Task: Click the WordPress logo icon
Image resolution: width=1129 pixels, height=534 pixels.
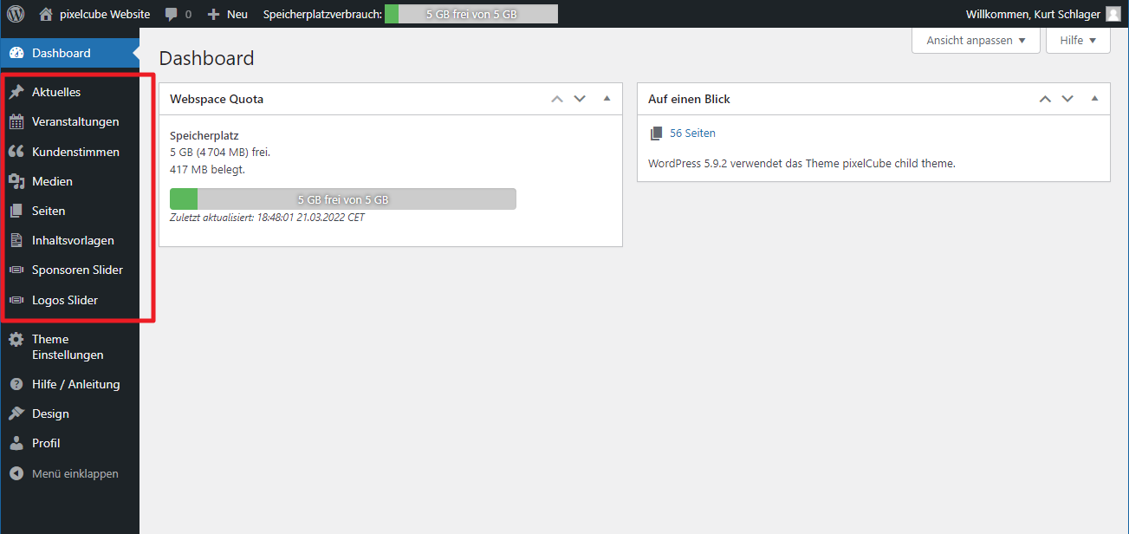Action: (x=16, y=14)
